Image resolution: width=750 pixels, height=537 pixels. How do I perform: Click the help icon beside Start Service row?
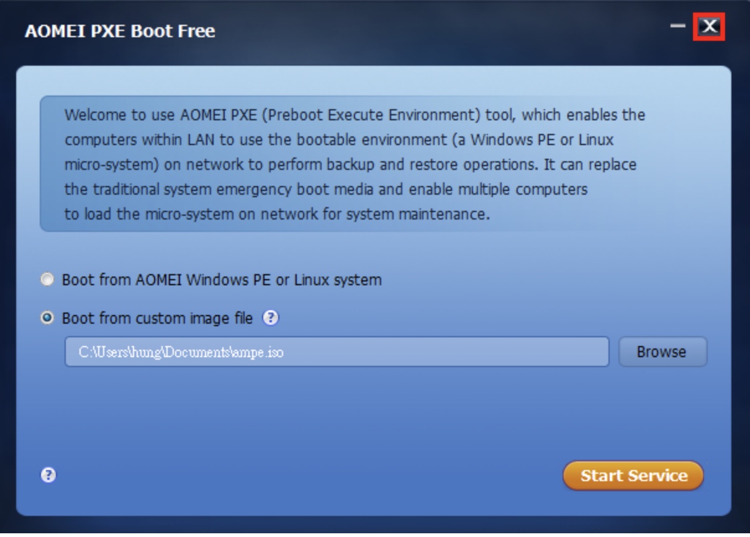pyautogui.click(x=48, y=476)
